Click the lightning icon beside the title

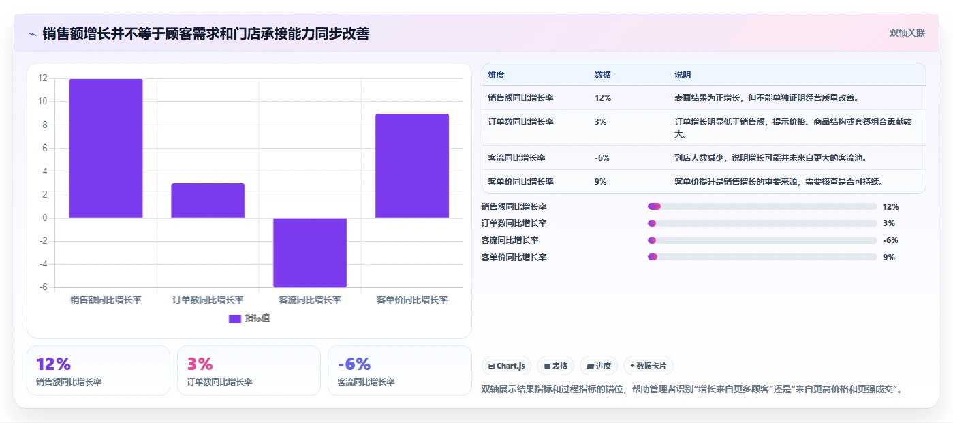[x=33, y=34]
